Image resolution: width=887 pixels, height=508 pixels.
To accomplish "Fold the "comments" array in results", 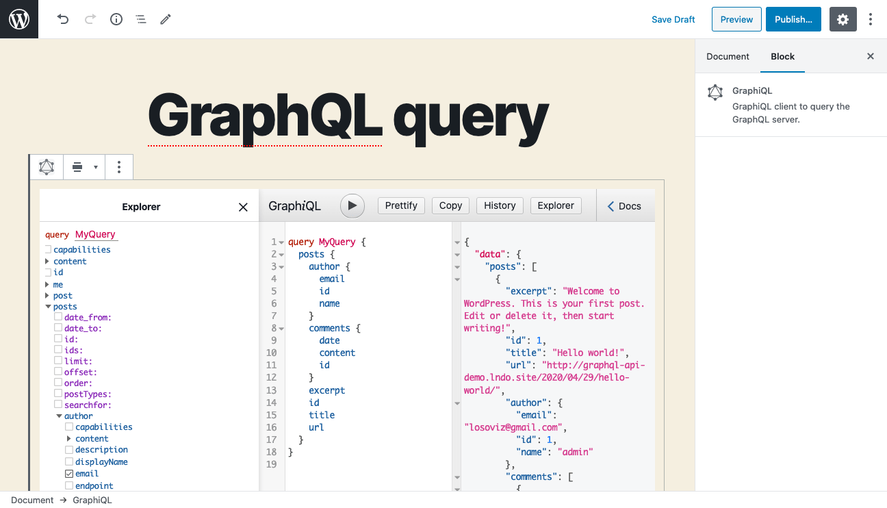I will click(457, 477).
